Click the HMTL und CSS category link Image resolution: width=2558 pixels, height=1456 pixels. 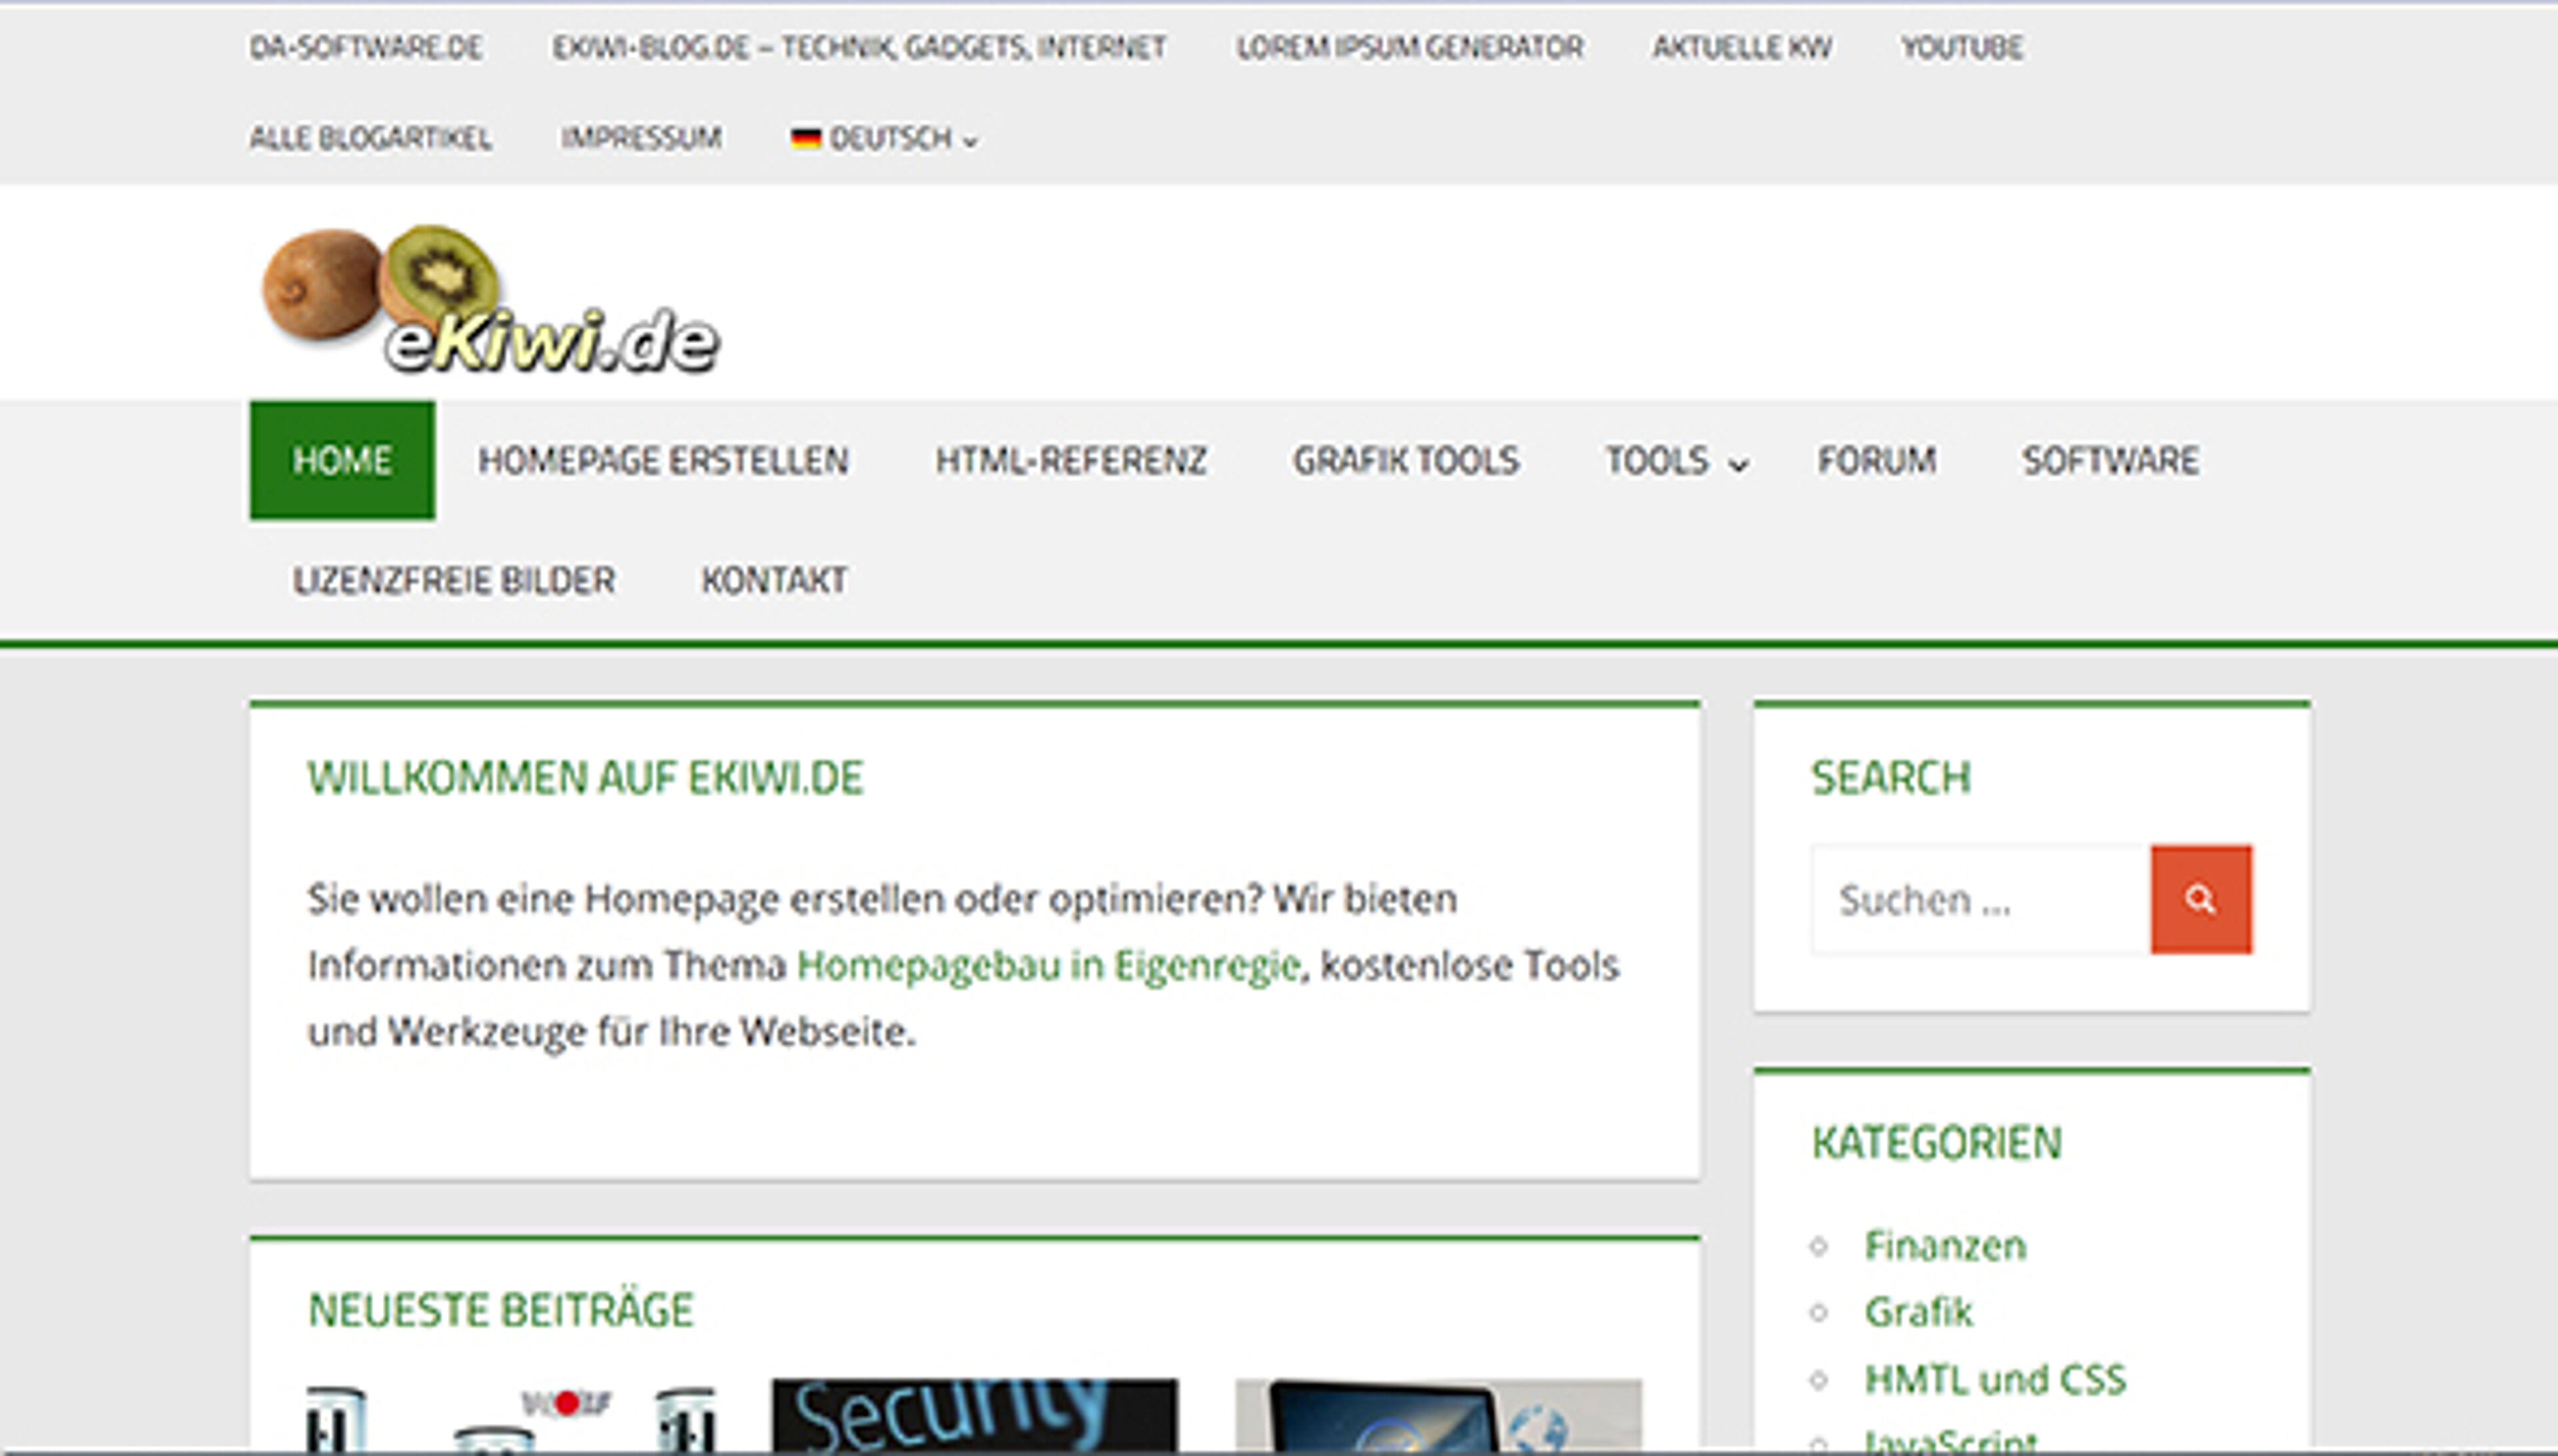click(1995, 1379)
